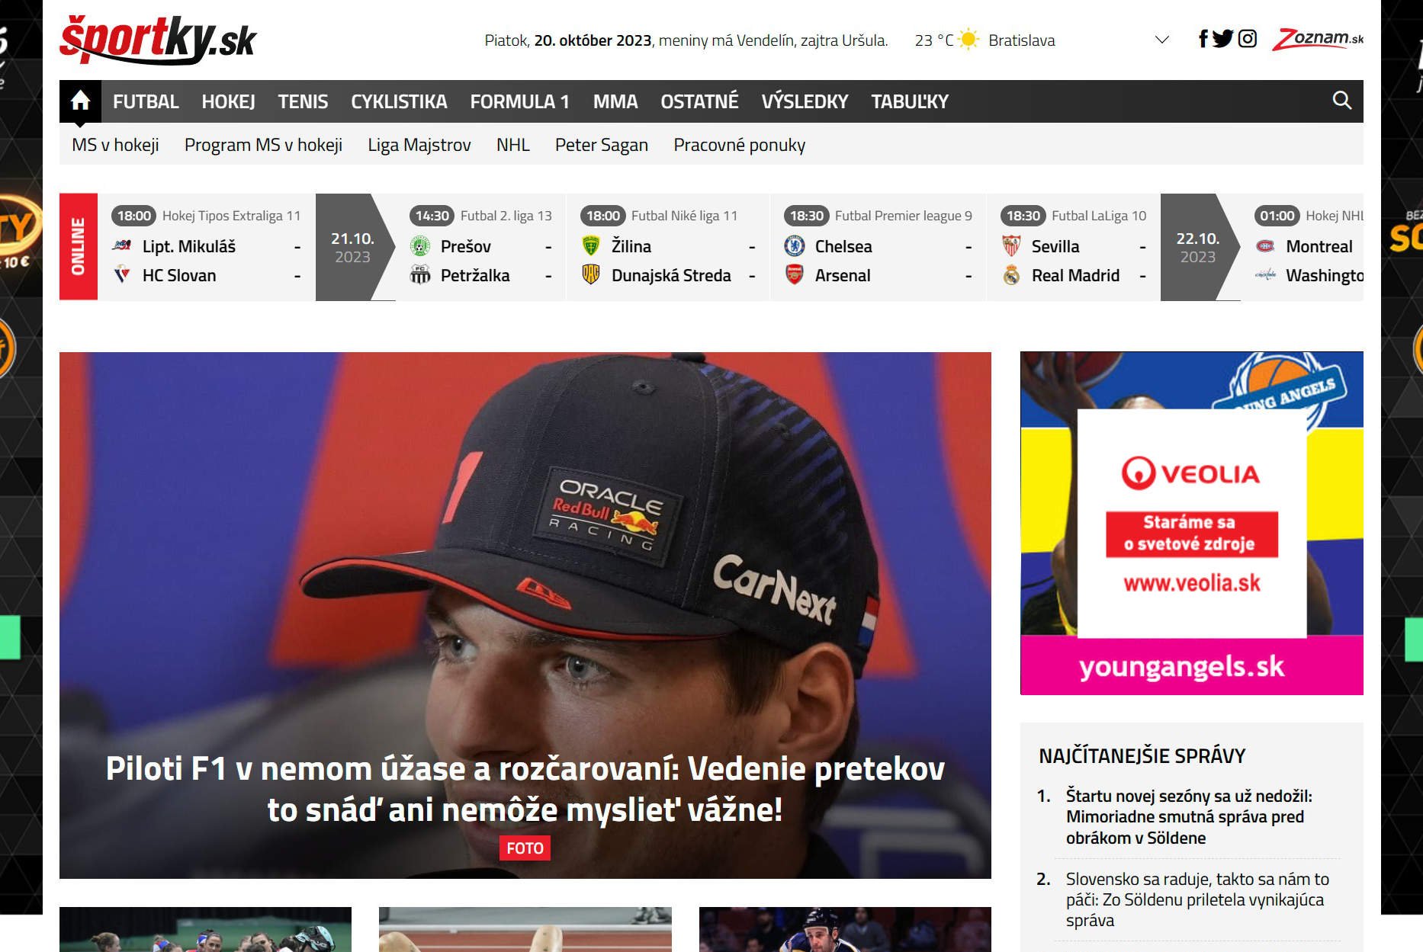Expand the header dropdown chevron near Bratislava
1423x952 pixels.
point(1161,40)
